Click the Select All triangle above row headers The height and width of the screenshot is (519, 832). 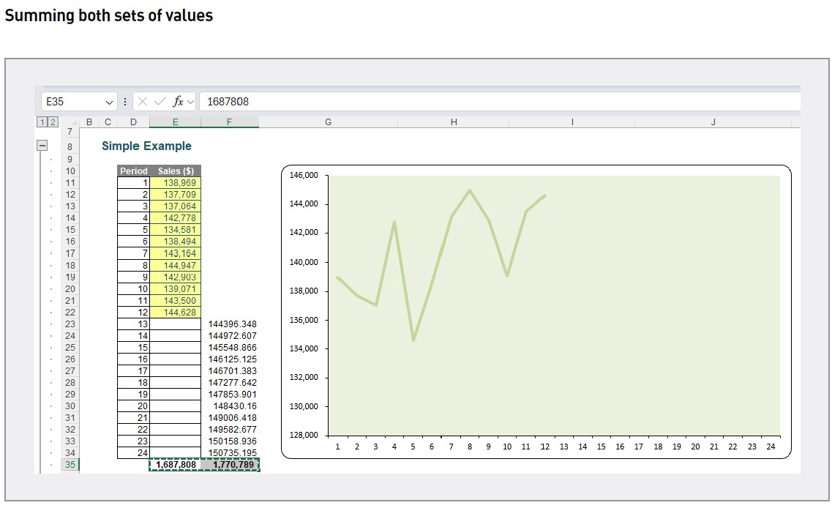tap(76, 122)
